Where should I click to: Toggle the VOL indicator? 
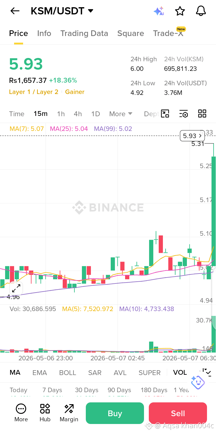pos(180,373)
